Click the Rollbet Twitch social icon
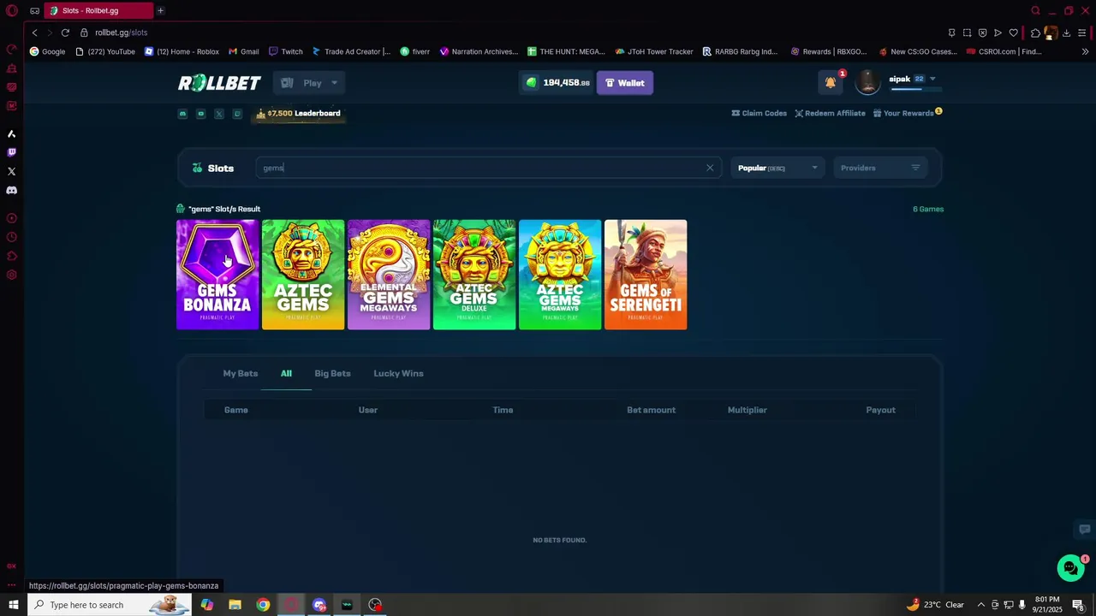 click(x=237, y=114)
